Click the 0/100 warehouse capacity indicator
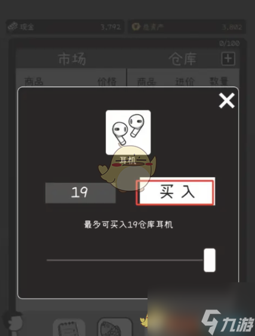 [x=229, y=44]
